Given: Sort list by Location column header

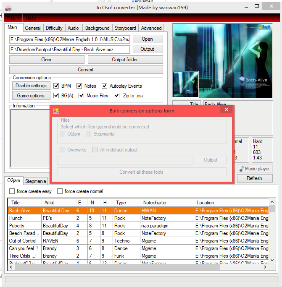Looking at the screenshot, I should tap(231, 203).
